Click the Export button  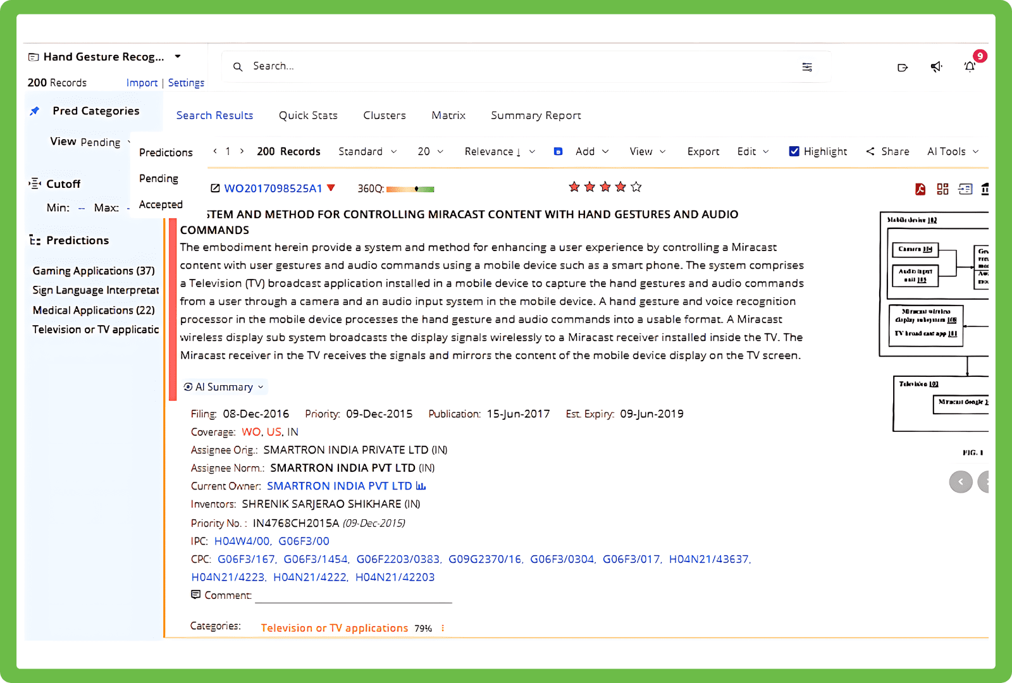[703, 152]
